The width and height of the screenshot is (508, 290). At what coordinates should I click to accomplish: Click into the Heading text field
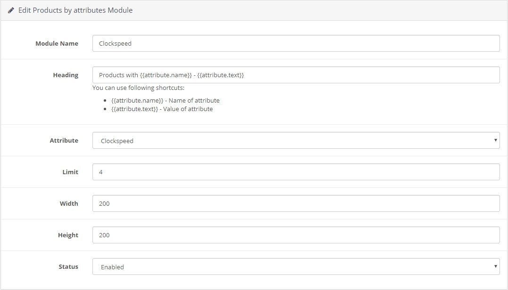tap(296, 75)
